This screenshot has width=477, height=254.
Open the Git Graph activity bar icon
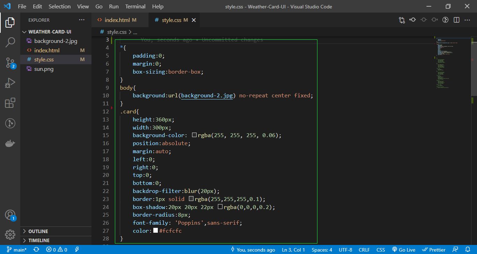point(10,123)
